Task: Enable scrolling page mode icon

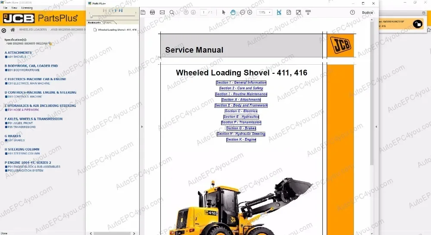Action: tap(279, 13)
